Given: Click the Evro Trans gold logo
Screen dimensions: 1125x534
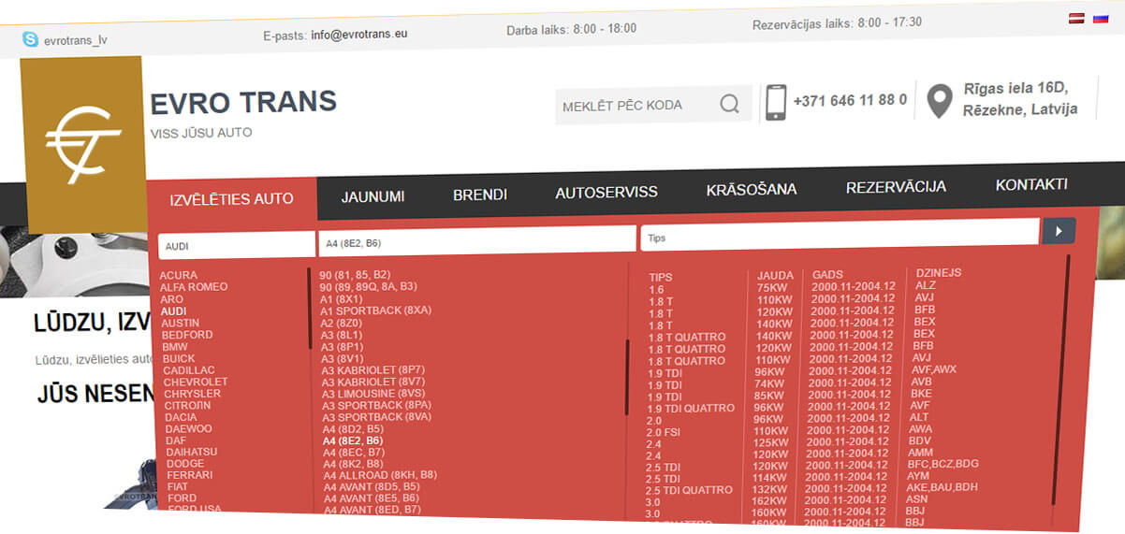Looking at the screenshot, I should 84,143.
